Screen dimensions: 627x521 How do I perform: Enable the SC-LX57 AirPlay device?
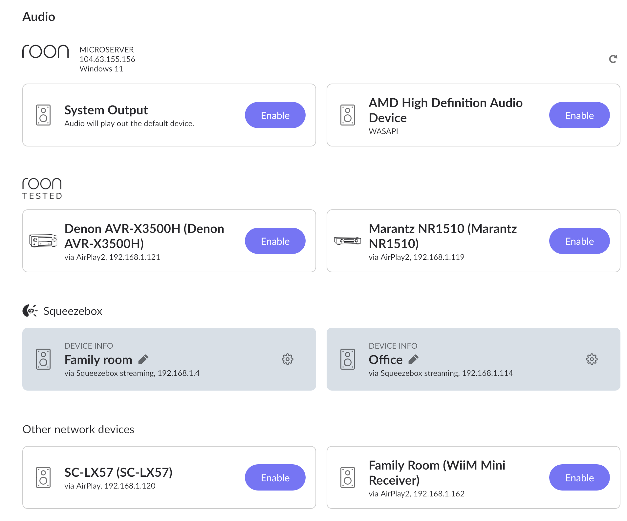tap(275, 477)
